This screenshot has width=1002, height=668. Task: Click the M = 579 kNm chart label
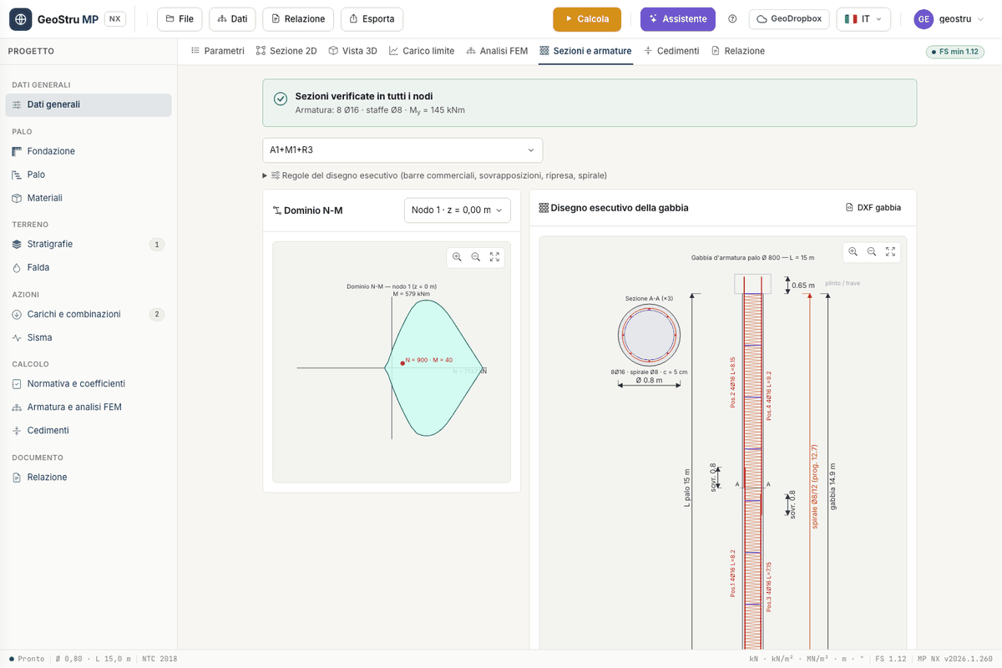tap(411, 294)
